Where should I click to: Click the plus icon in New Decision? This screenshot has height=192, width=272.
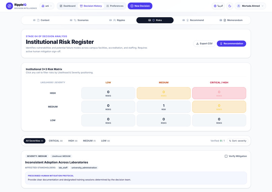132,6
